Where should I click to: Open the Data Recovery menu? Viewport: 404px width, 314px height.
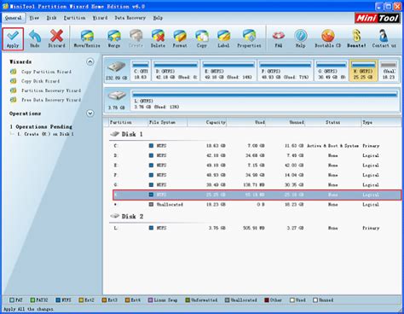click(x=130, y=18)
